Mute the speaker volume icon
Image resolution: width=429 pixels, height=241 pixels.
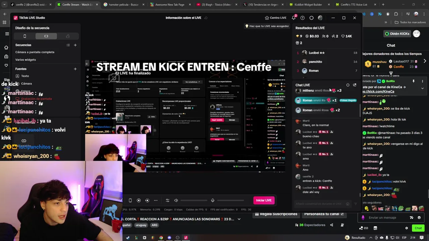176,200
